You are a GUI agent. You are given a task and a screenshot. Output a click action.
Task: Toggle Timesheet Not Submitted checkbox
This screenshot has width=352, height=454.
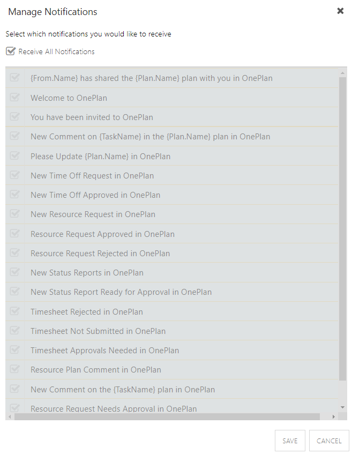(14, 331)
